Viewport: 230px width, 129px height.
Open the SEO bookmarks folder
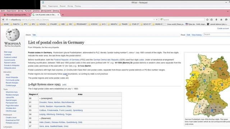pyautogui.click(x=69, y=24)
